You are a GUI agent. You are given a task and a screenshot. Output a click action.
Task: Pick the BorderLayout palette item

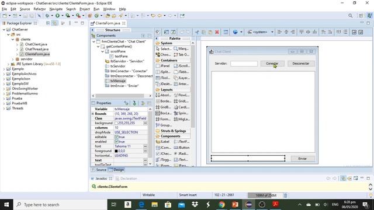164,101
